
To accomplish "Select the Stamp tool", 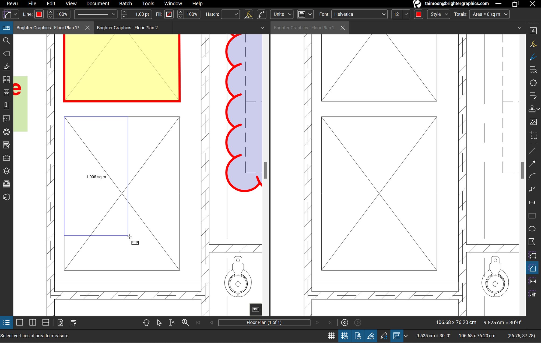I will click(x=532, y=109).
